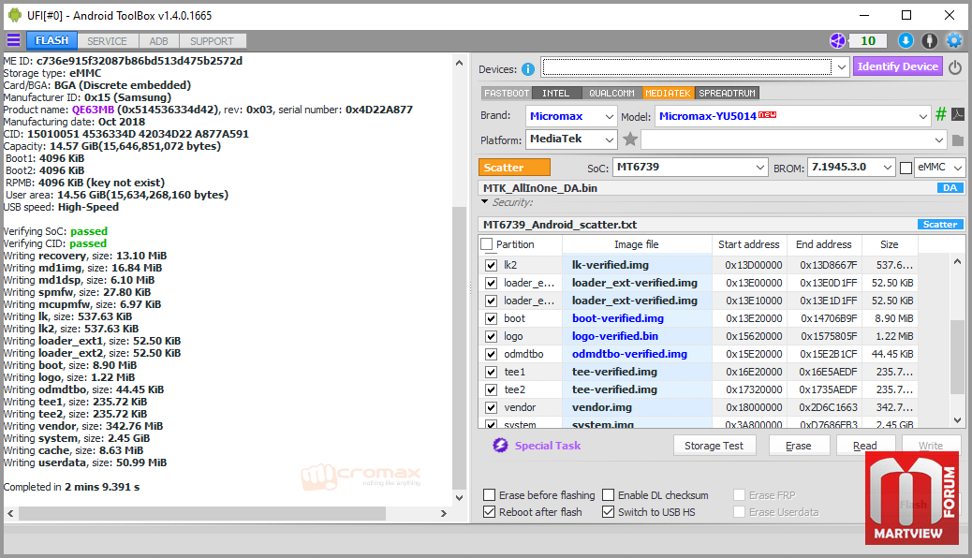Select the MEDIATEK chipset tab
972x558 pixels.
coord(668,93)
